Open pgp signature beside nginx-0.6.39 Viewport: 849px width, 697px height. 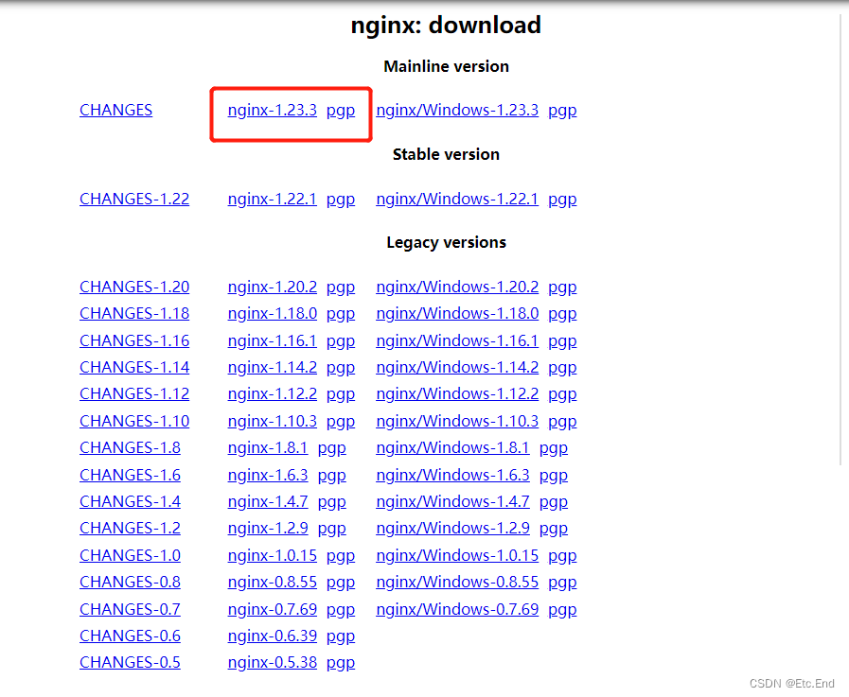tap(341, 636)
